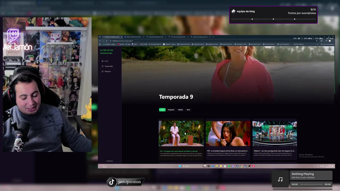Viewport: 340px width, 191px height.
Task: Open the Debate 2 episode thumbnail
Action: click(x=275, y=133)
